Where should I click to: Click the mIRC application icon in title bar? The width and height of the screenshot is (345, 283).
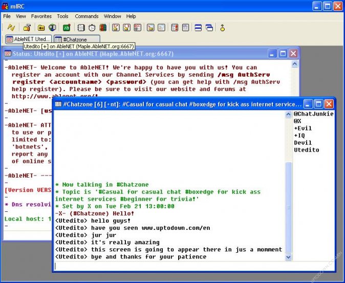5,6
